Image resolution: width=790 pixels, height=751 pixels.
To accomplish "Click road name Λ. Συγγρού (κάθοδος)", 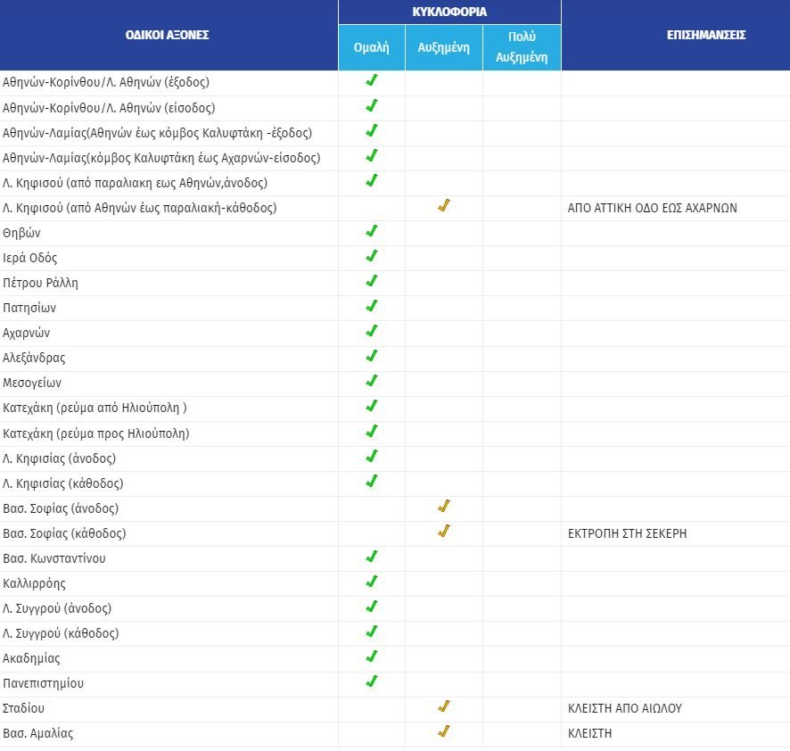I will click(x=61, y=633).
